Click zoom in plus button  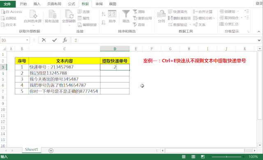(x=243, y=157)
